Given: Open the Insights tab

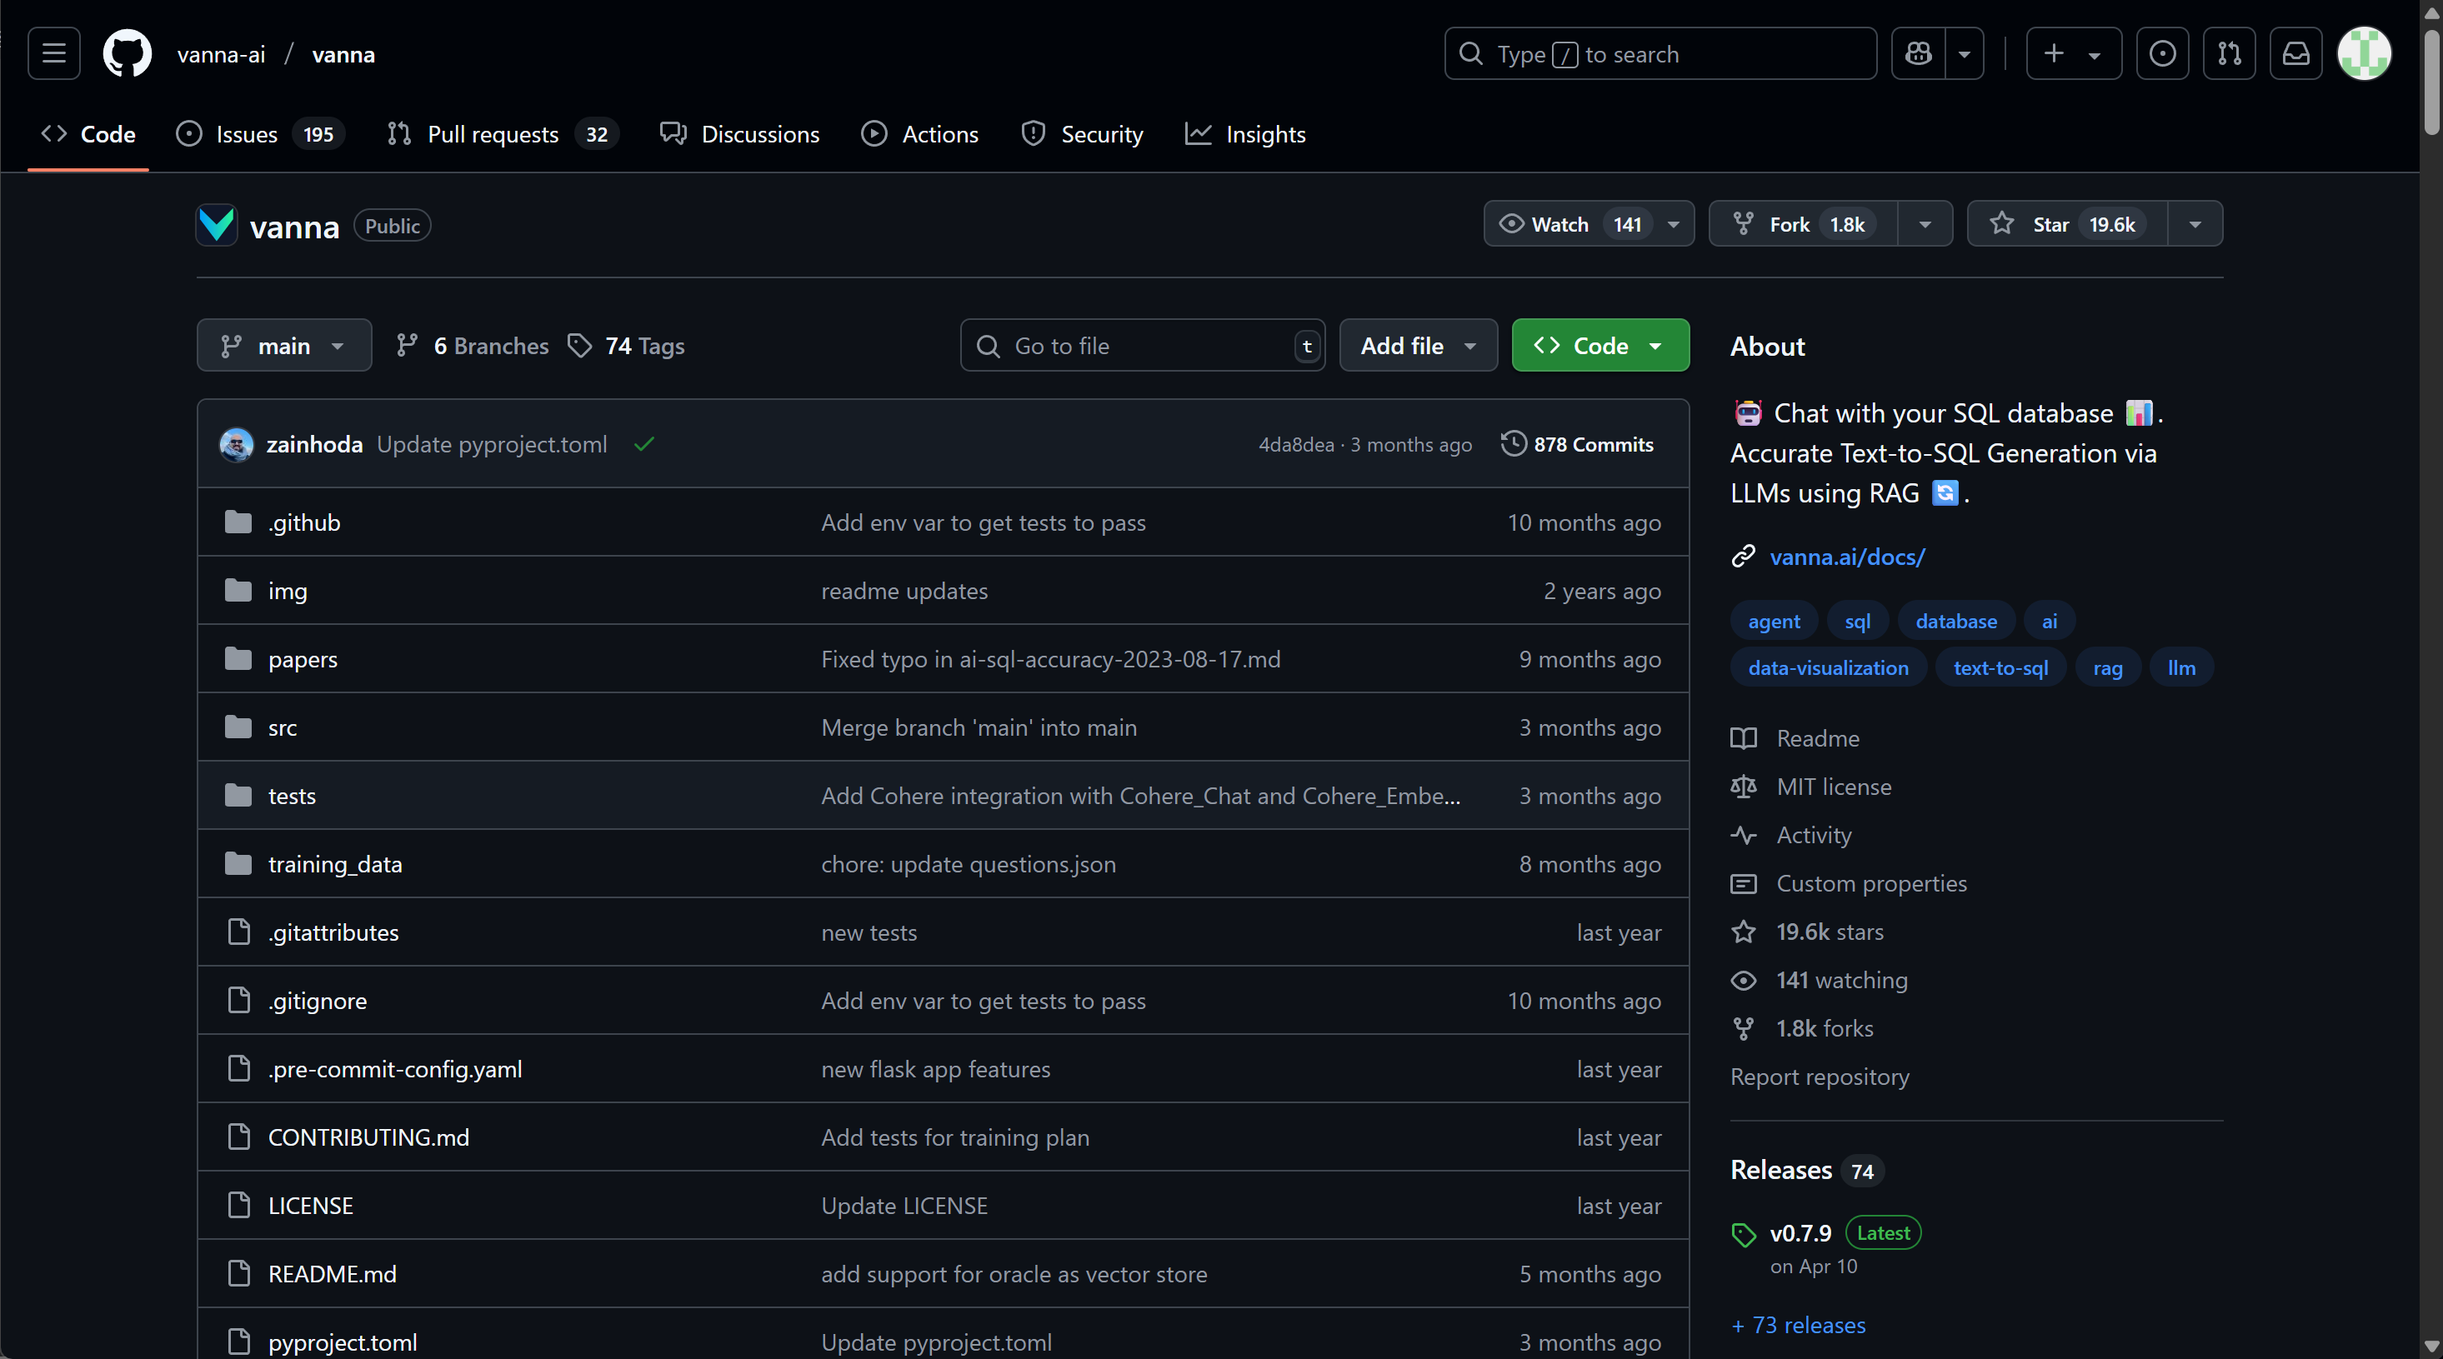Looking at the screenshot, I should 1245,135.
